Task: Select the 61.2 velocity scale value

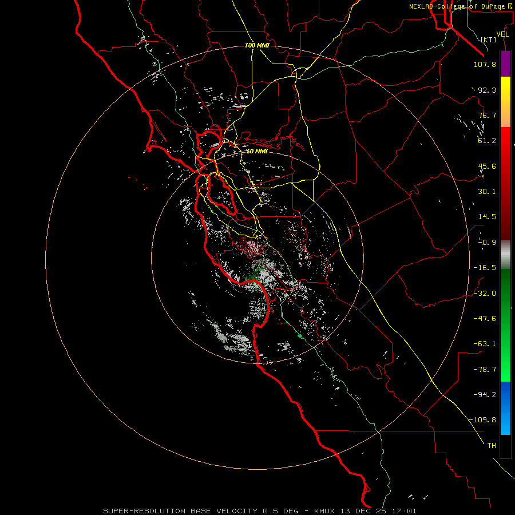Action: pyautogui.click(x=487, y=141)
